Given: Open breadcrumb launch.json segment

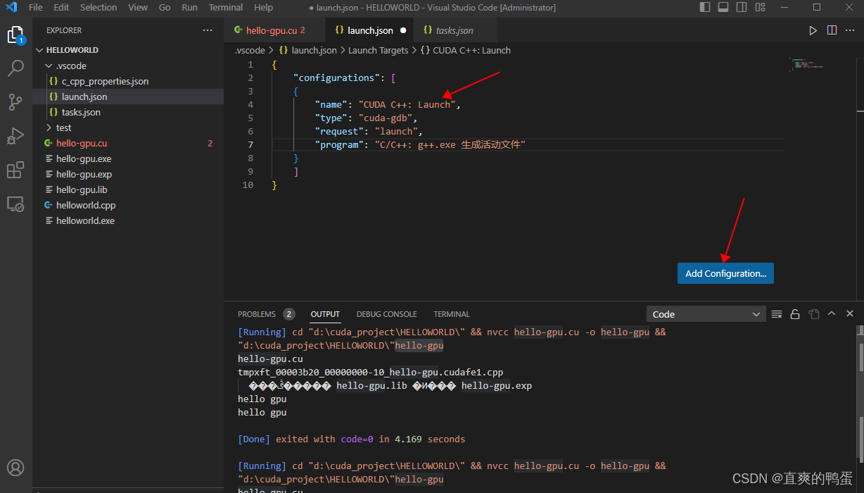Looking at the screenshot, I should click(308, 50).
